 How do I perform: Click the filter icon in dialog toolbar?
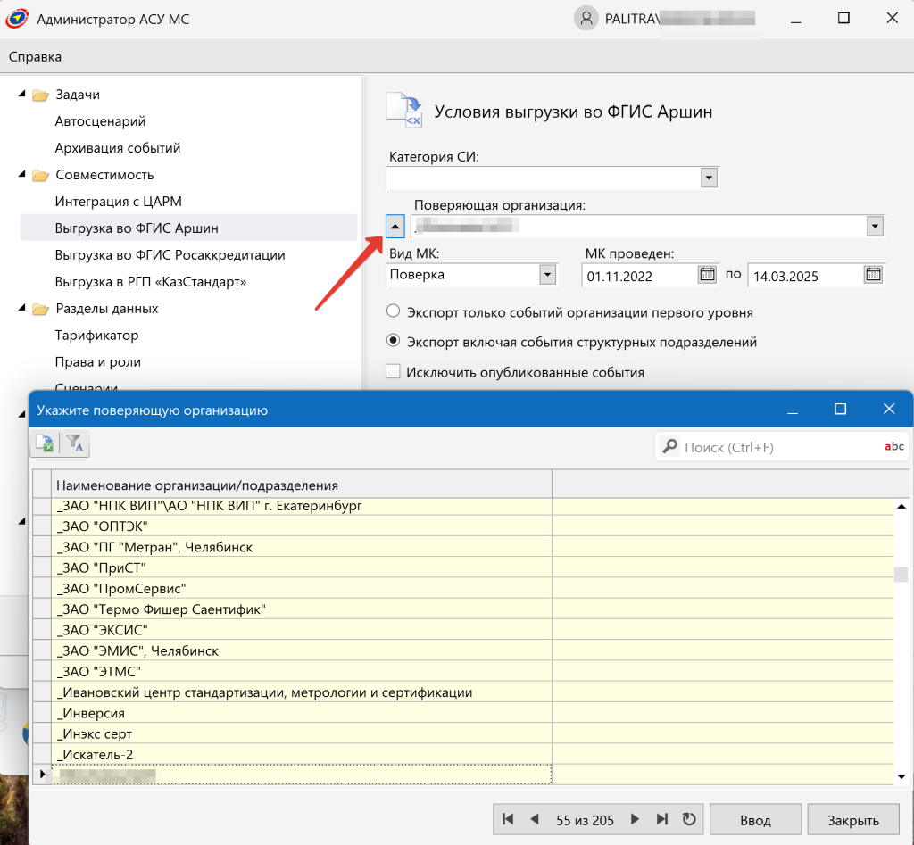click(75, 443)
